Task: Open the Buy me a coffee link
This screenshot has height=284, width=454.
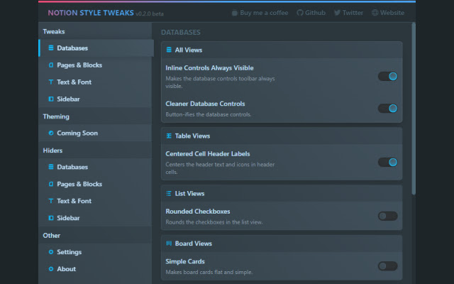Action: tap(260, 13)
